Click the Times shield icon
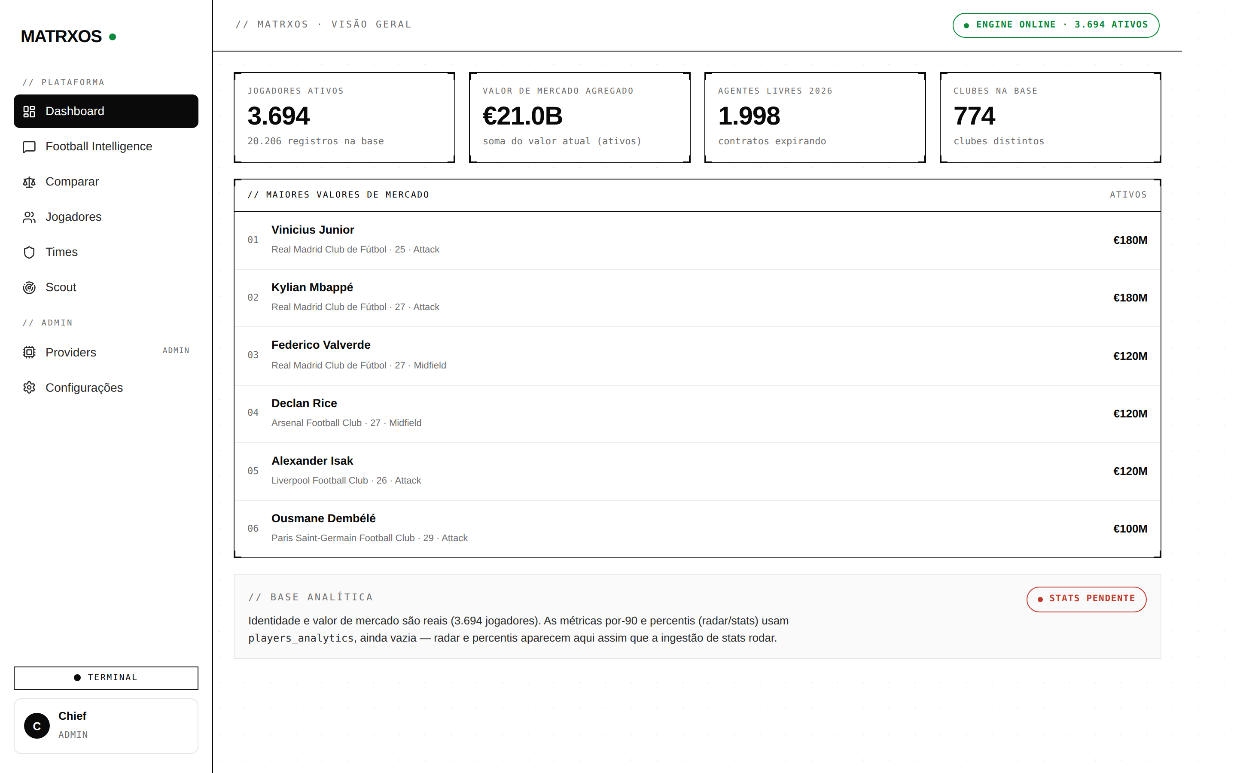Screen dimensions: 1237x773 pyautogui.click(x=29, y=253)
